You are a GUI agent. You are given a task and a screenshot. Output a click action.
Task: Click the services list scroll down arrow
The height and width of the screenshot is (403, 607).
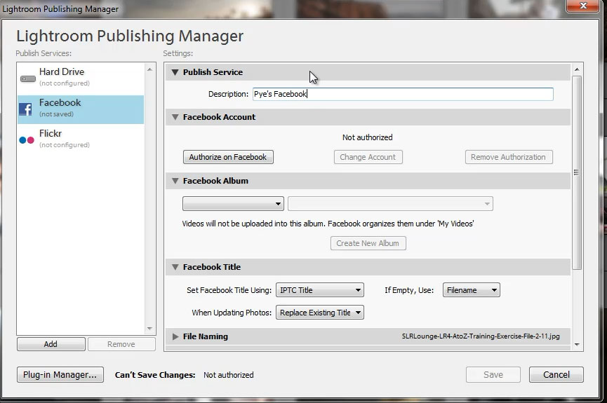(149, 329)
